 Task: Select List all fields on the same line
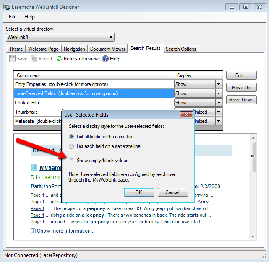click(71, 137)
